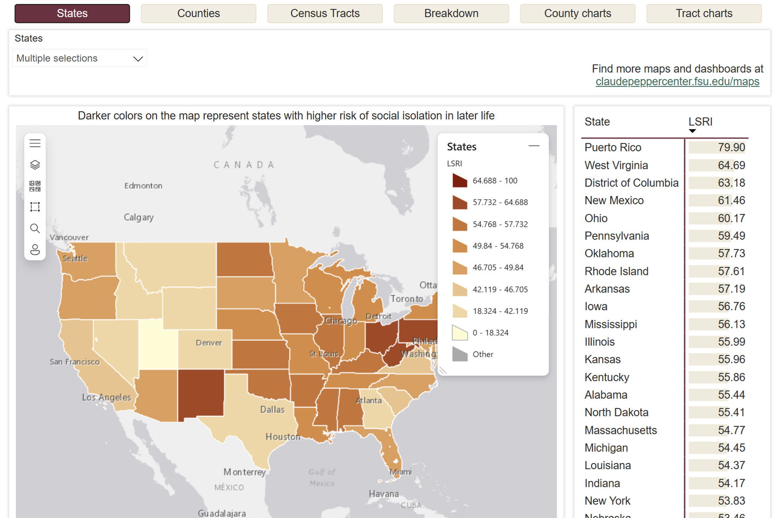
Task: Activate the rectangle selection tool
Action: (35, 207)
